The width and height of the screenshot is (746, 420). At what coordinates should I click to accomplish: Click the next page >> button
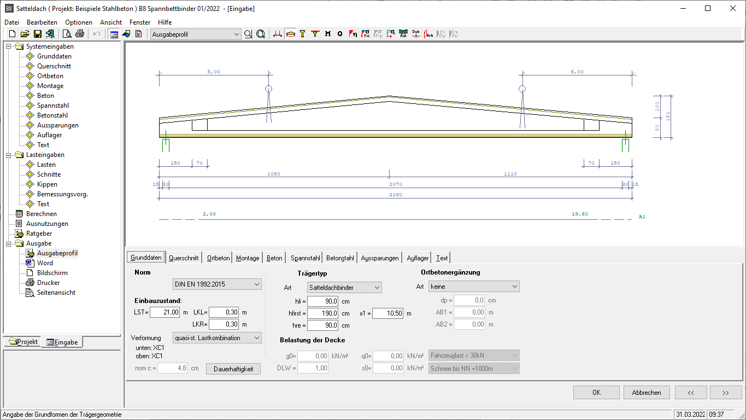coord(726,393)
